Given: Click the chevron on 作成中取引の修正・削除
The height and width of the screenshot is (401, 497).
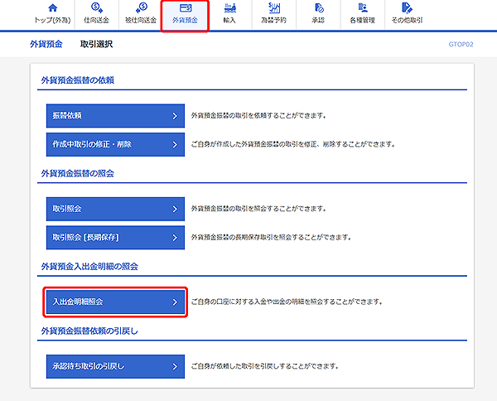Looking at the screenshot, I should [175, 144].
